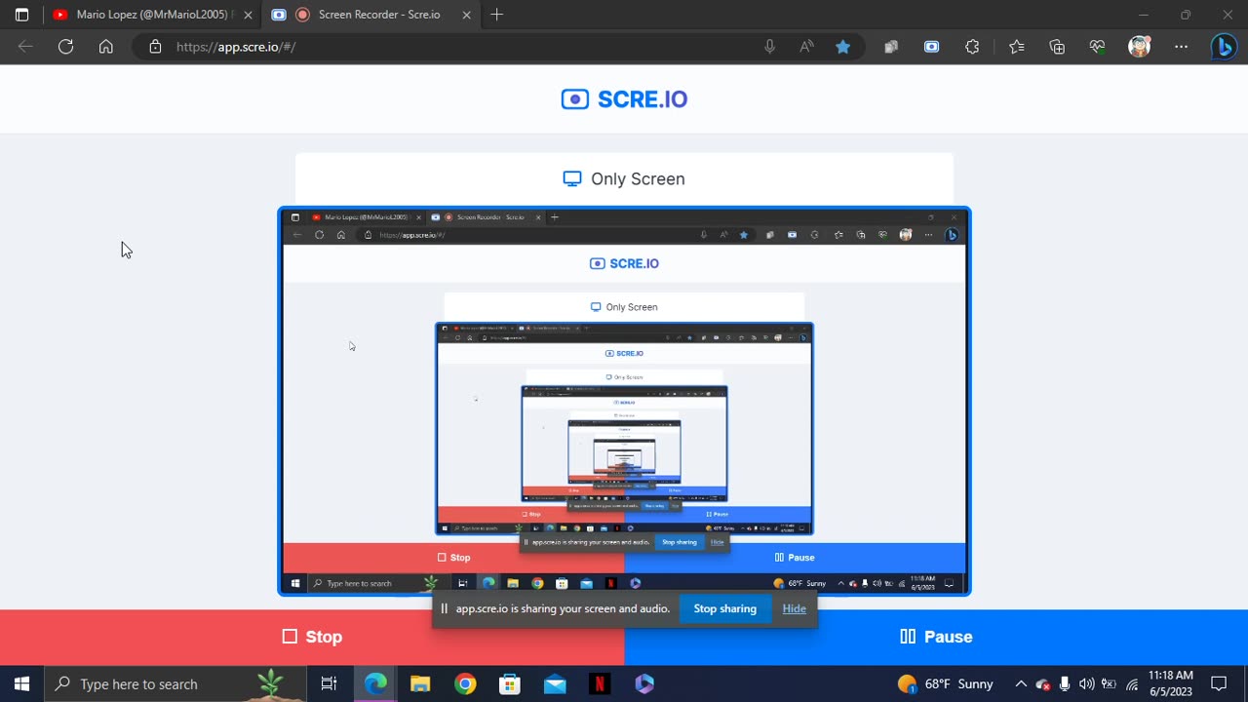Open Mail app from taskbar
This screenshot has width=1248, height=702.
pyautogui.click(x=555, y=683)
